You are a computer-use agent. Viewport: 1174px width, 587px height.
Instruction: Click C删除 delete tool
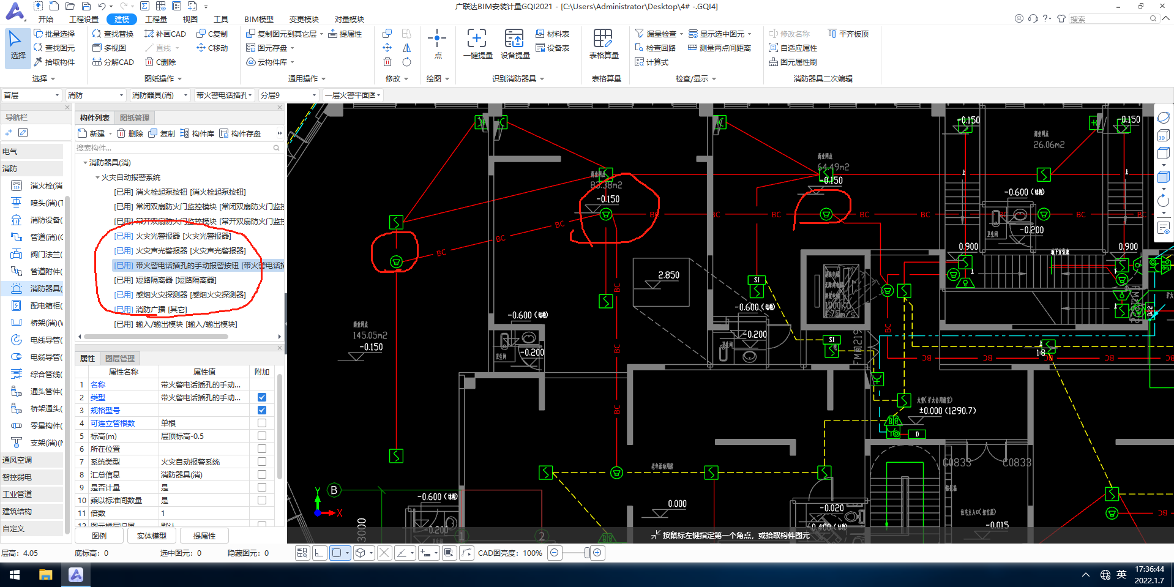[160, 62]
